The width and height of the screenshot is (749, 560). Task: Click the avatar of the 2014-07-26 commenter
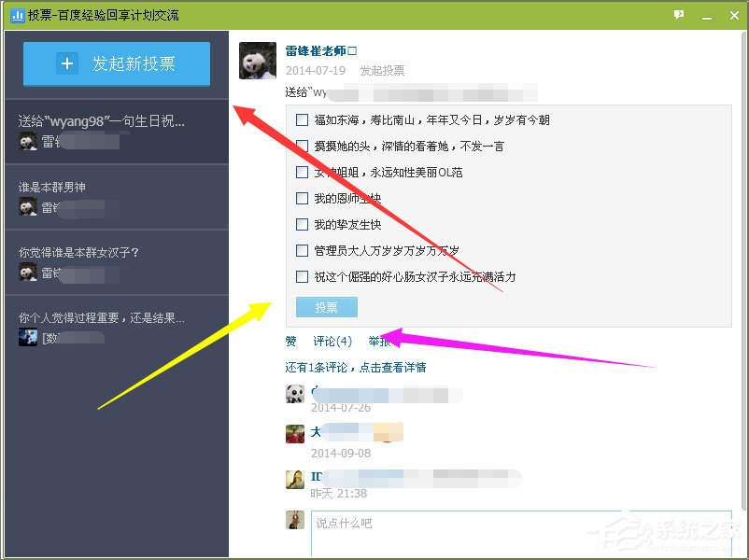[294, 395]
